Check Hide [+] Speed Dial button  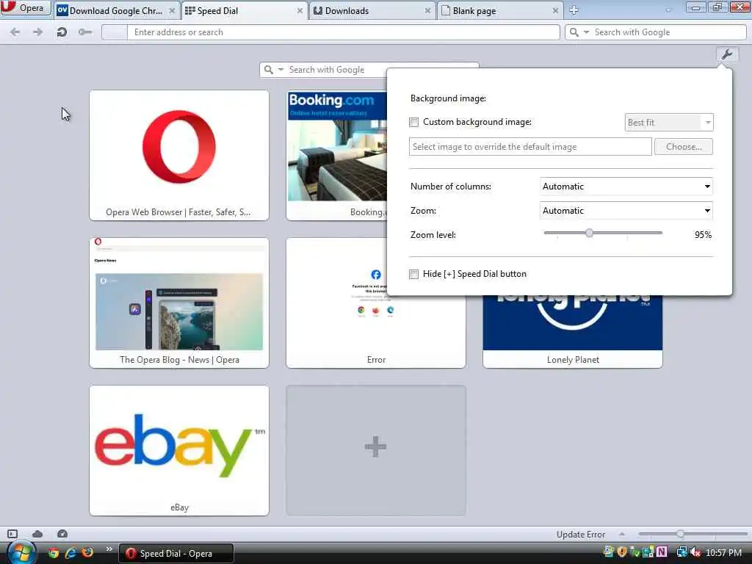tap(414, 274)
